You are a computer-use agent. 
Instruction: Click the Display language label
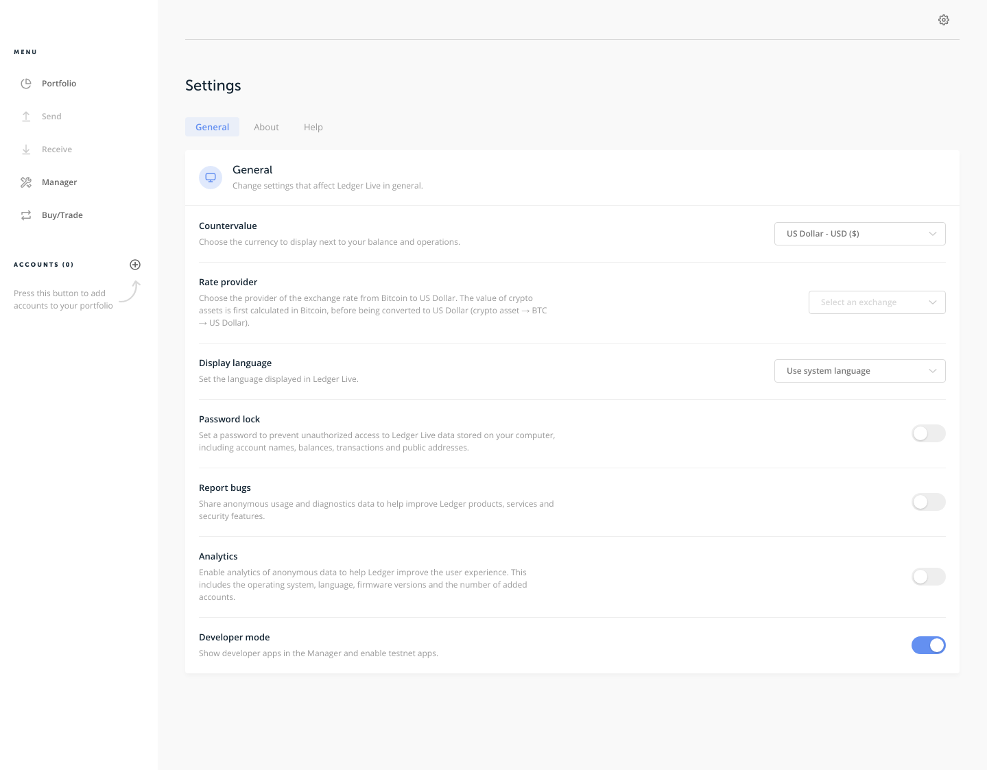pos(235,363)
